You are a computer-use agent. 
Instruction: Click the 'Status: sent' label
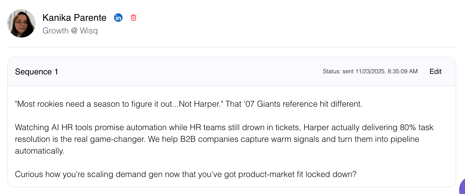[x=338, y=72]
